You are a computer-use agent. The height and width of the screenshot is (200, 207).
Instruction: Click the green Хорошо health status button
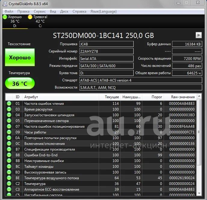20,57
